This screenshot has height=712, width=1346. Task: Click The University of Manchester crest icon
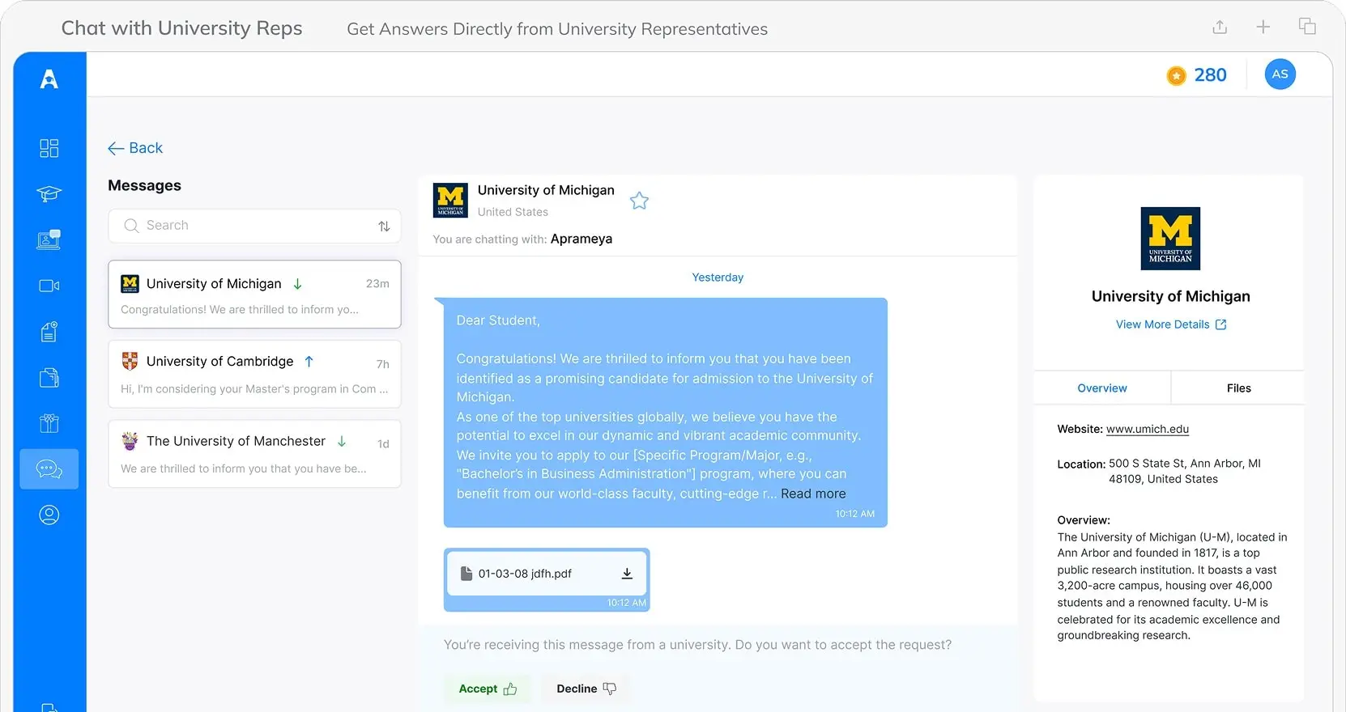[x=130, y=441]
